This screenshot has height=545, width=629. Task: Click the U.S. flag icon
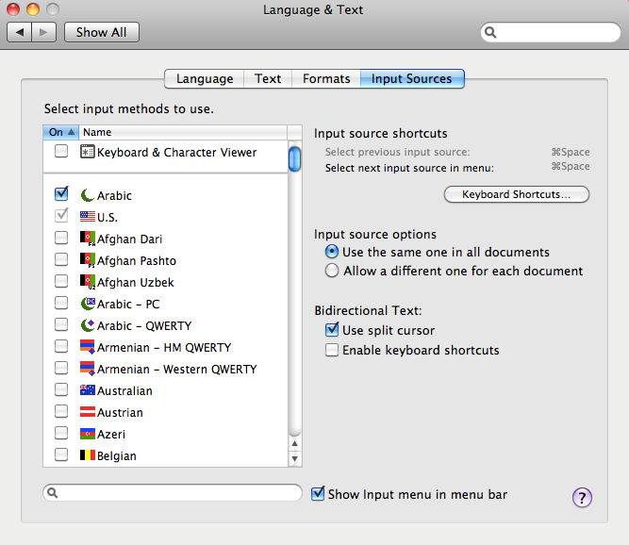87,217
